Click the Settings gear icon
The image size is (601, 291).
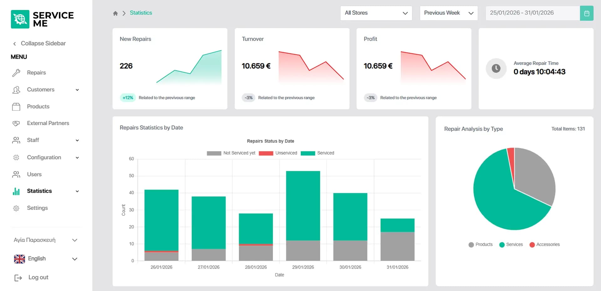pos(16,208)
